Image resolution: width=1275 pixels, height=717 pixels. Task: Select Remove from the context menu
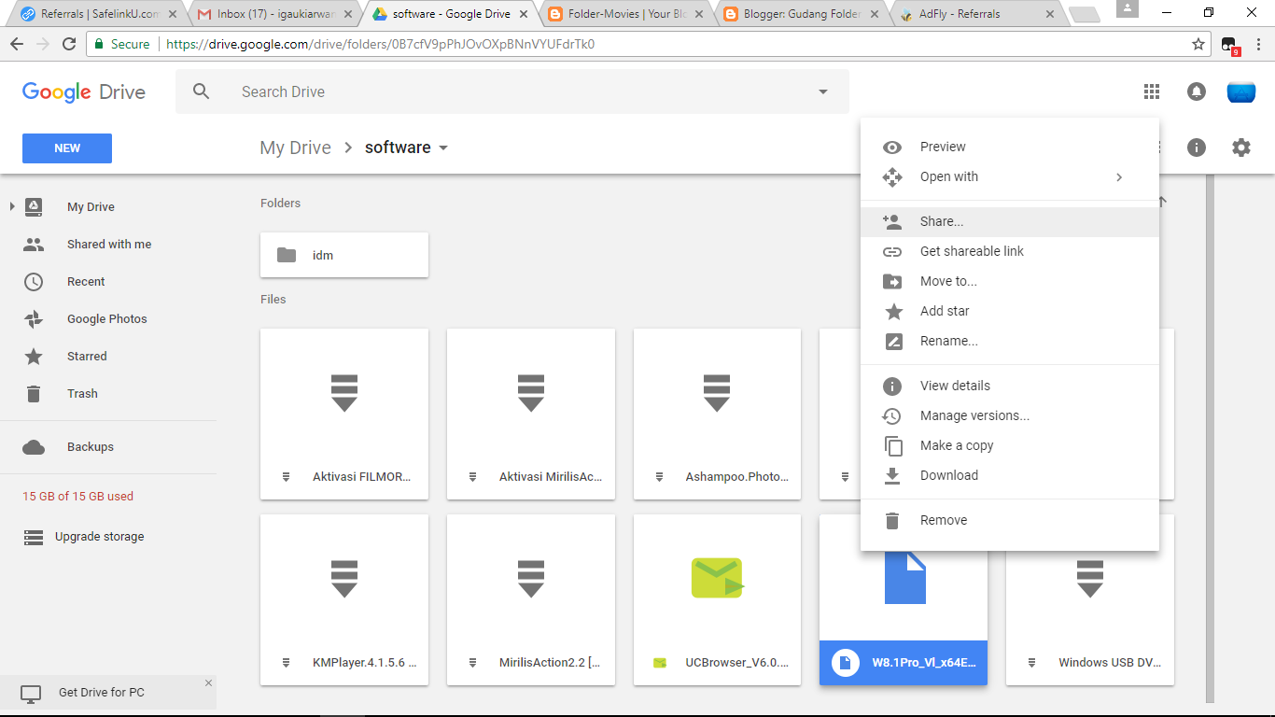1010,520
